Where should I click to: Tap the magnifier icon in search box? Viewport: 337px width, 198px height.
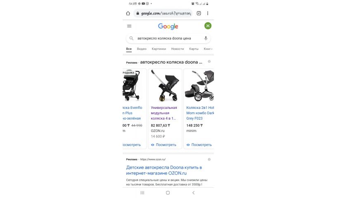[131, 38]
